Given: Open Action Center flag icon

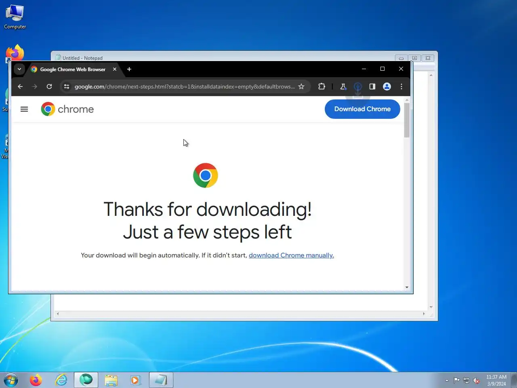Looking at the screenshot, I should 456,380.
